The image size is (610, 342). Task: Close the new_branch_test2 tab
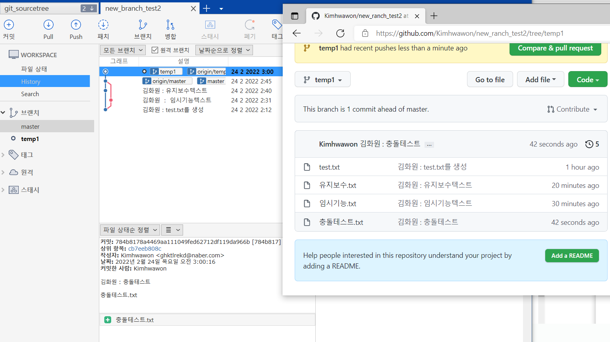[193, 8]
